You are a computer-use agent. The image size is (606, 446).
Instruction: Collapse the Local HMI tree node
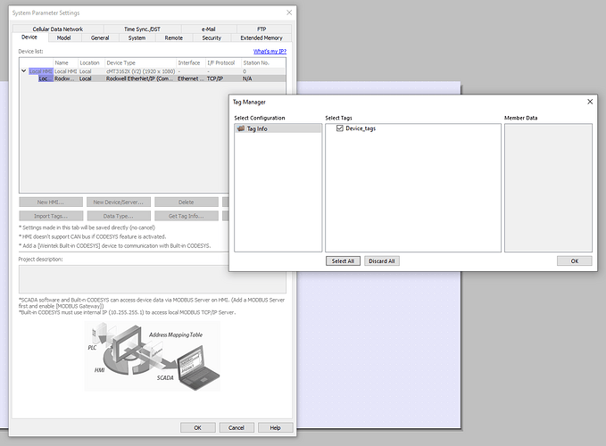coord(24,70)
